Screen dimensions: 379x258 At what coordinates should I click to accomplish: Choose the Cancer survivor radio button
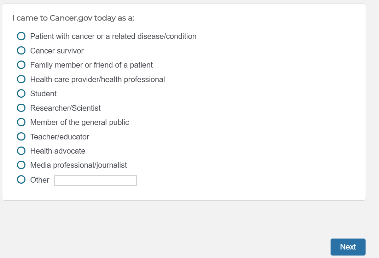(x=21, y=51)
